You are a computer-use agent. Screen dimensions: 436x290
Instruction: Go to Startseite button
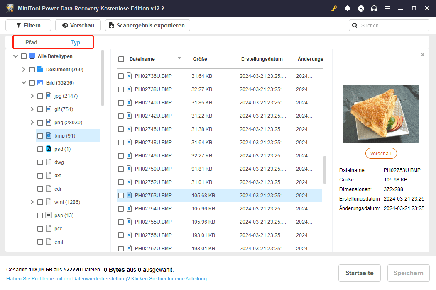[359, 273]
